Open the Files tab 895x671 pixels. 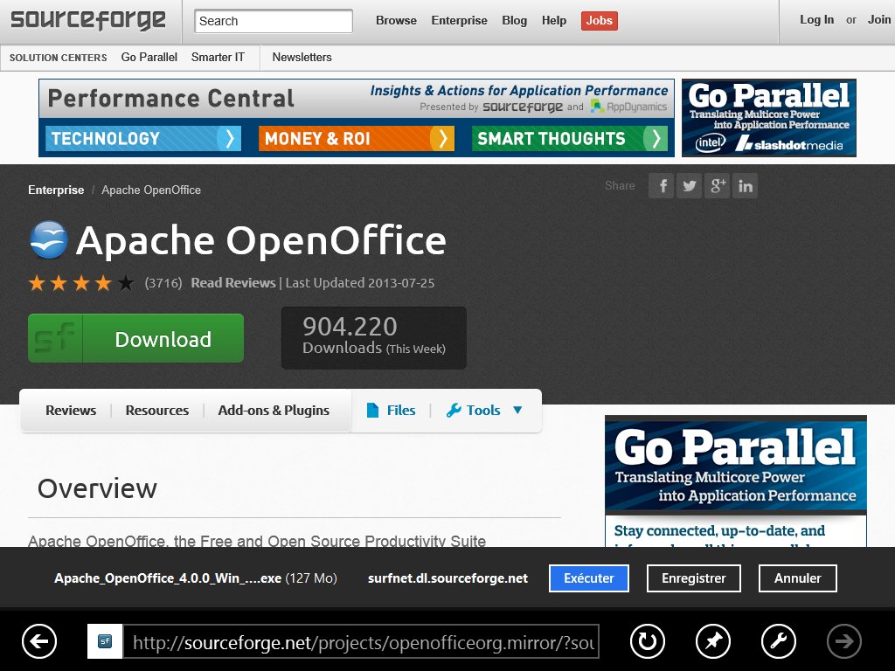391,411
